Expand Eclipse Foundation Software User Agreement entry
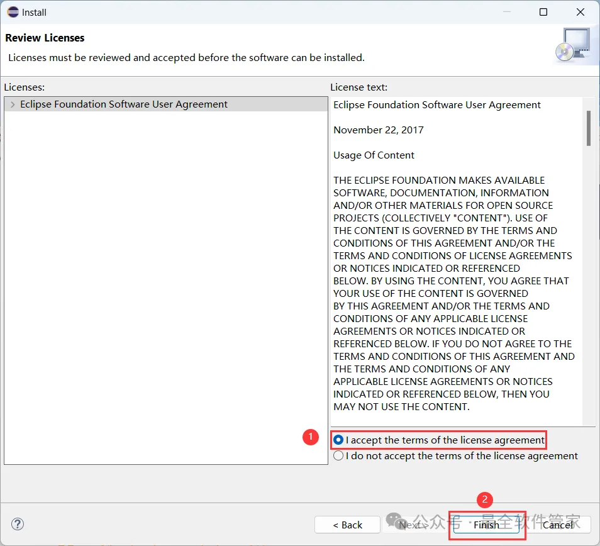600x546 pixels. (x=13, y=104)
